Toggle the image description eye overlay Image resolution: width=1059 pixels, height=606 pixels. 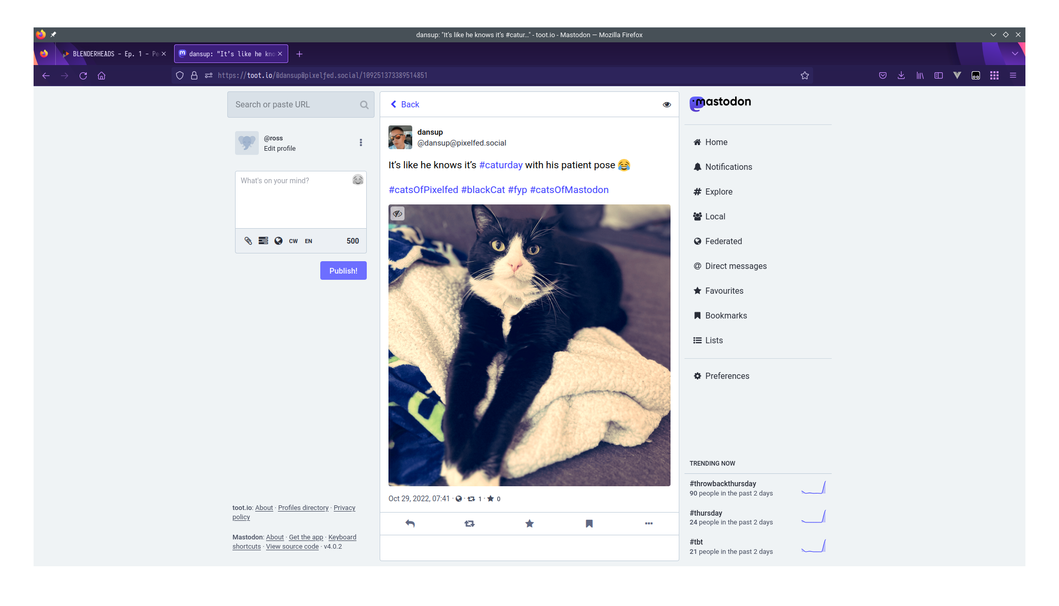(x=398, y=214)
